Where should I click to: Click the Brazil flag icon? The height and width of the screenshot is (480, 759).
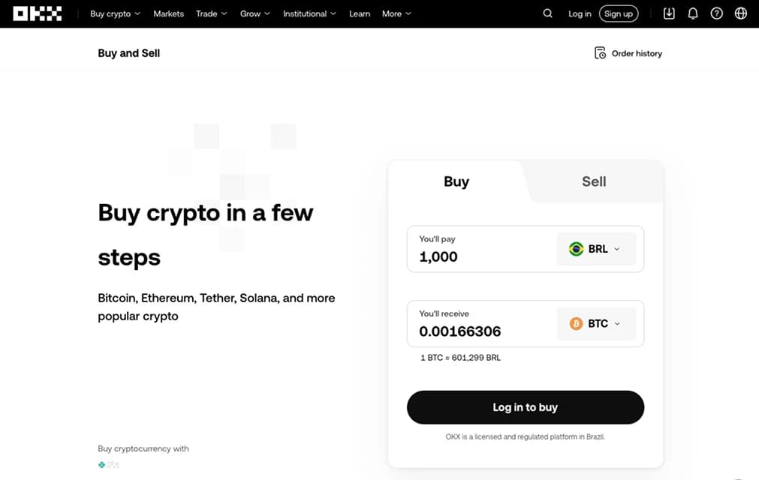point(576,249)
